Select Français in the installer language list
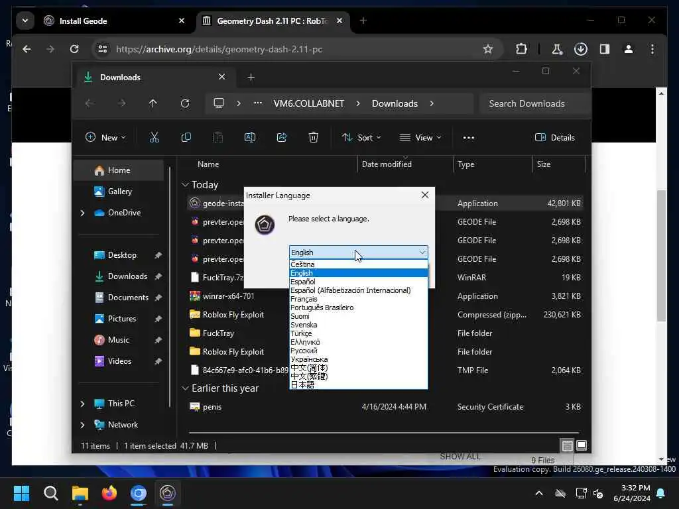This screenshot has height=509, width=679. tap(358, 299)
